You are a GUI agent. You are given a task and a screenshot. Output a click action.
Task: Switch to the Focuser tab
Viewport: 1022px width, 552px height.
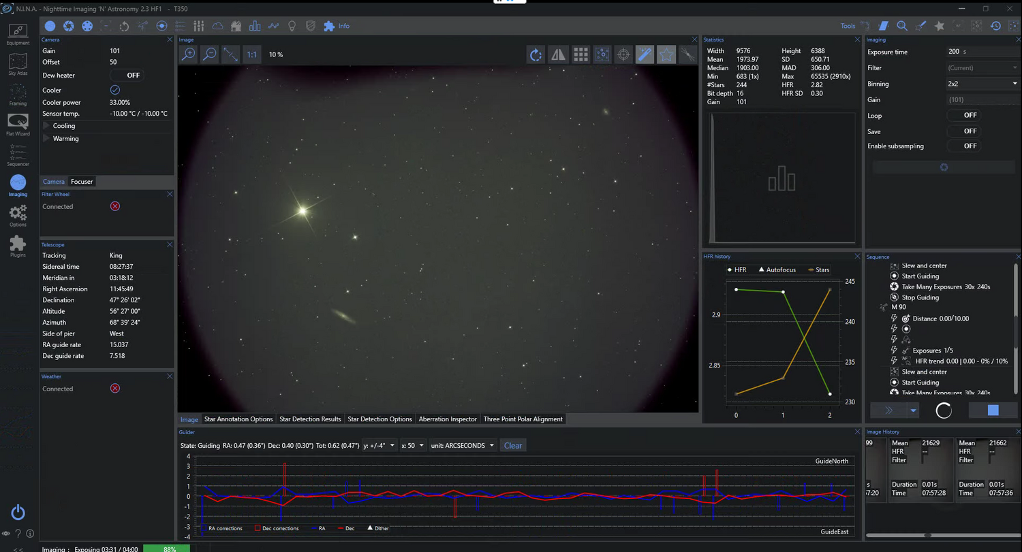(x=82, y=182)
